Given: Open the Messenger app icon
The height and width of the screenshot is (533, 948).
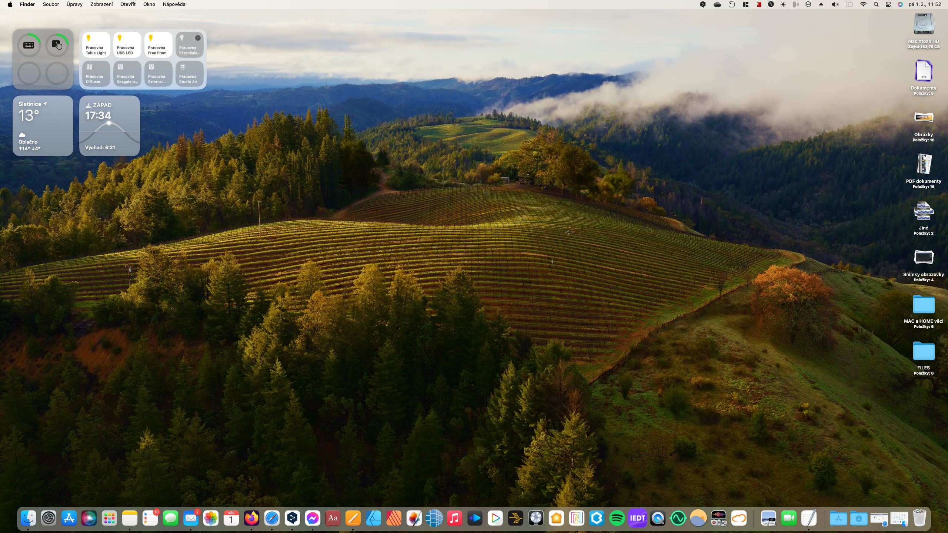Looking at the screenshot, I should click(313, 518).
